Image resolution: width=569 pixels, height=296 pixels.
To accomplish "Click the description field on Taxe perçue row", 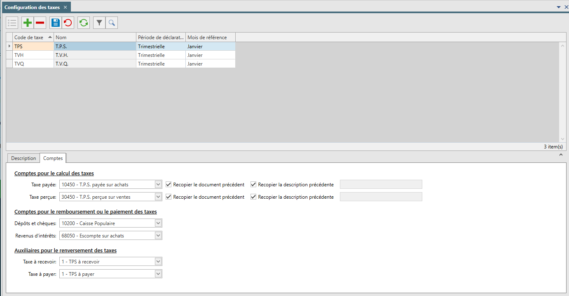I will [x=381, y=197].
